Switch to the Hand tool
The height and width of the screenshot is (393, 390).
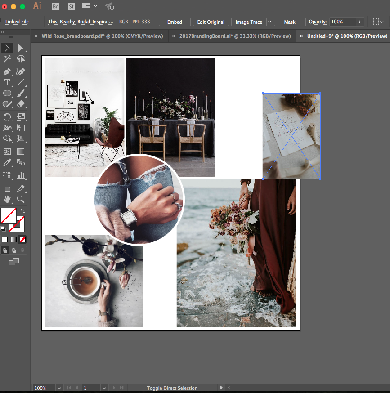click(x=7, y=199)
